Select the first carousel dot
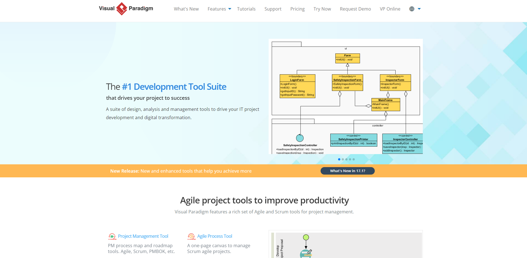The image size is (527, 258). [x=339, y=159]
